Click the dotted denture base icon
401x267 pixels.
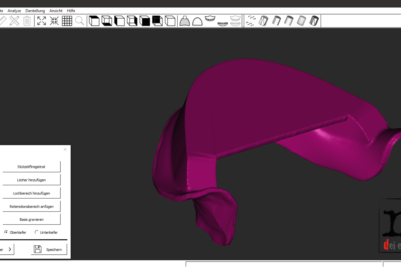[x=185, y=21]
